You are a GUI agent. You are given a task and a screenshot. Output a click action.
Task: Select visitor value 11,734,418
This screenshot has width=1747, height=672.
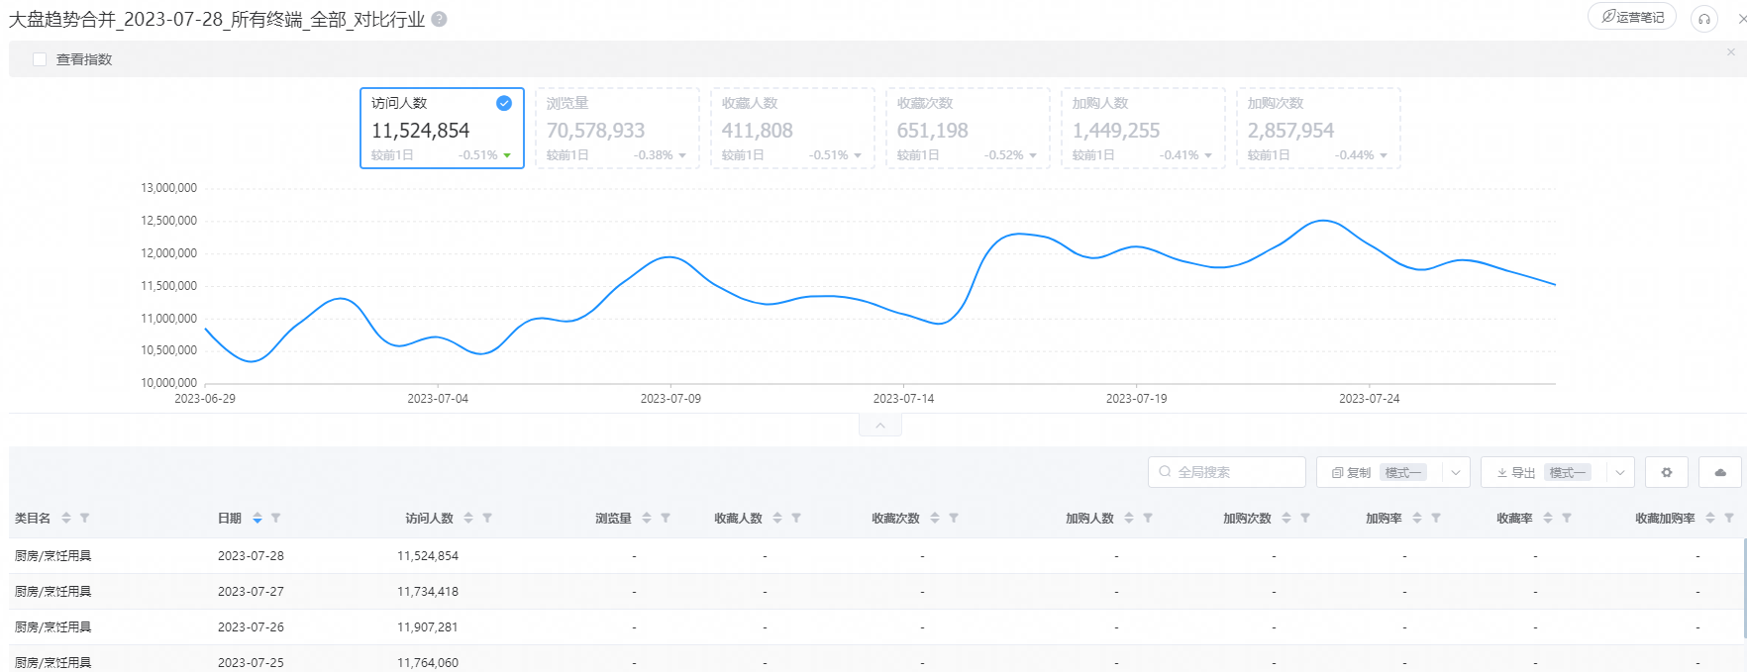[428, 592]
